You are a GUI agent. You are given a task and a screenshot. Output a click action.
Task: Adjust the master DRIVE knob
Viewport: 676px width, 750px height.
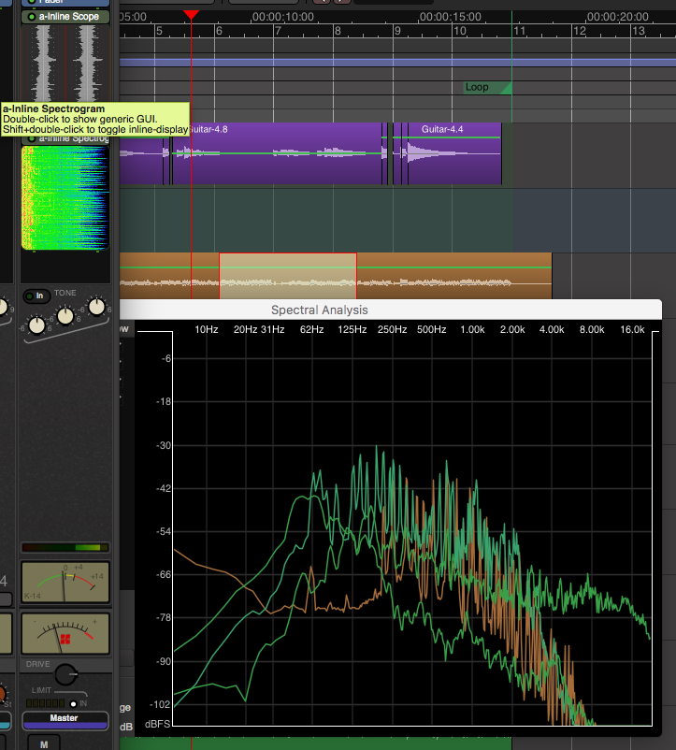click(65, 674)
